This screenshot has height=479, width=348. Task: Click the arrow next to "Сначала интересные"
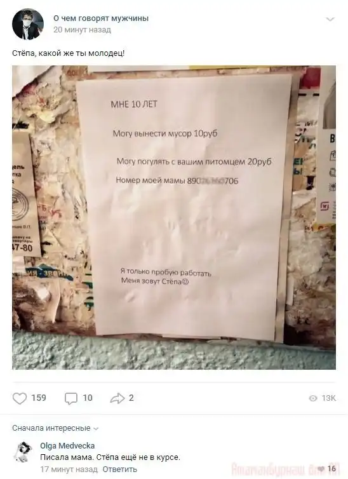(x=96, y=429)
